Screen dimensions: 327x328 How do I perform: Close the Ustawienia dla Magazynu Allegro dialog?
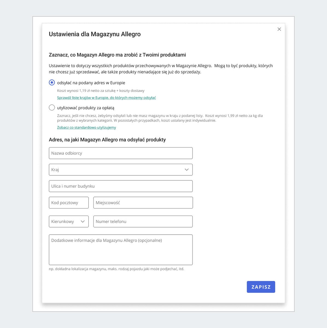pos(279,29)
